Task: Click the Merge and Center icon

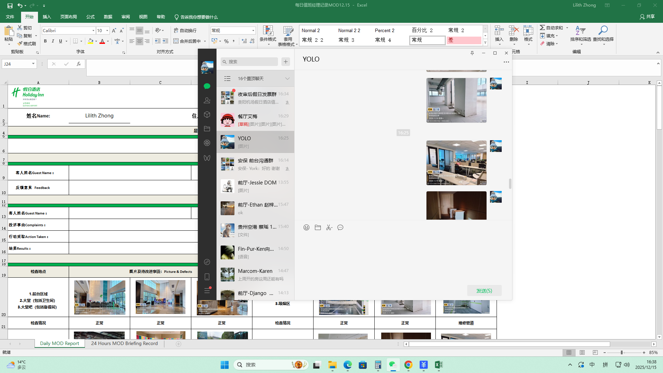Action: click(187, 41)
